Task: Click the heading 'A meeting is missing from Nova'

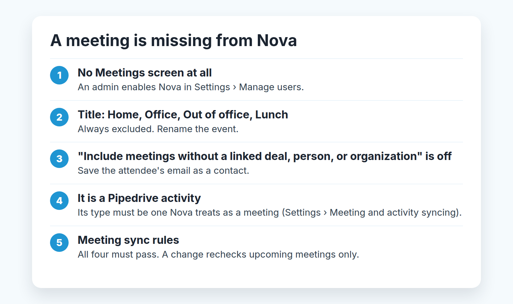Action: click(x=173, y=41)
